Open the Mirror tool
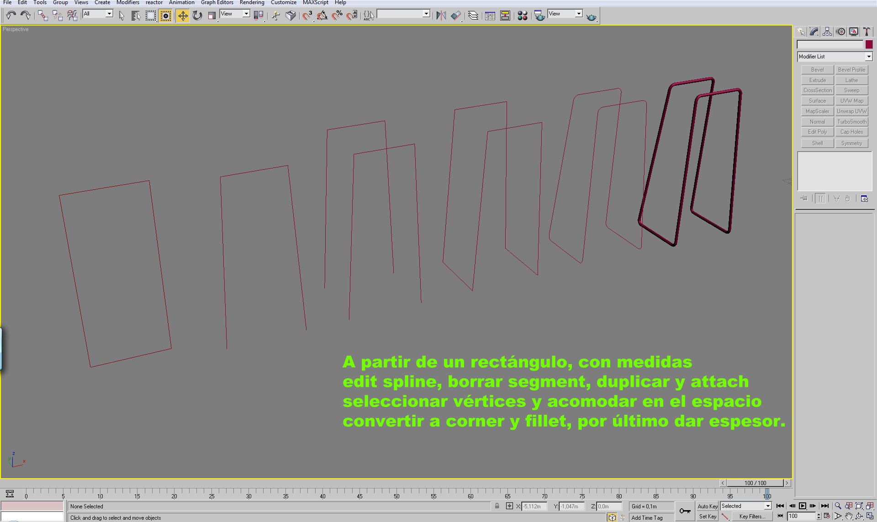 [x=441, y=16]
